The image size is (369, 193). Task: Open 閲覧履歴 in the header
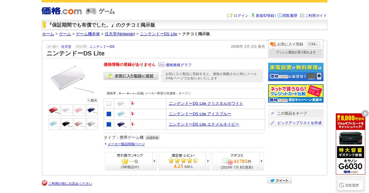point(290,16)
